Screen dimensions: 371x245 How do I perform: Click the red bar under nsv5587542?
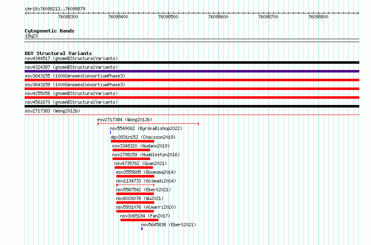point(135,194)
